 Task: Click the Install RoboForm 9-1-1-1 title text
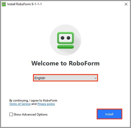[x=25, y=4]
